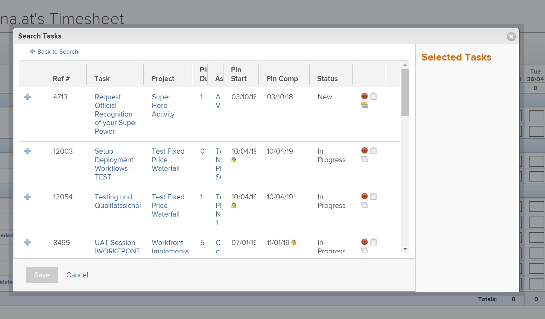Click the task list scrollbar thumb
Image resolution: width=545 pixels, height=319 pixels.
click(x=405, y=92)
